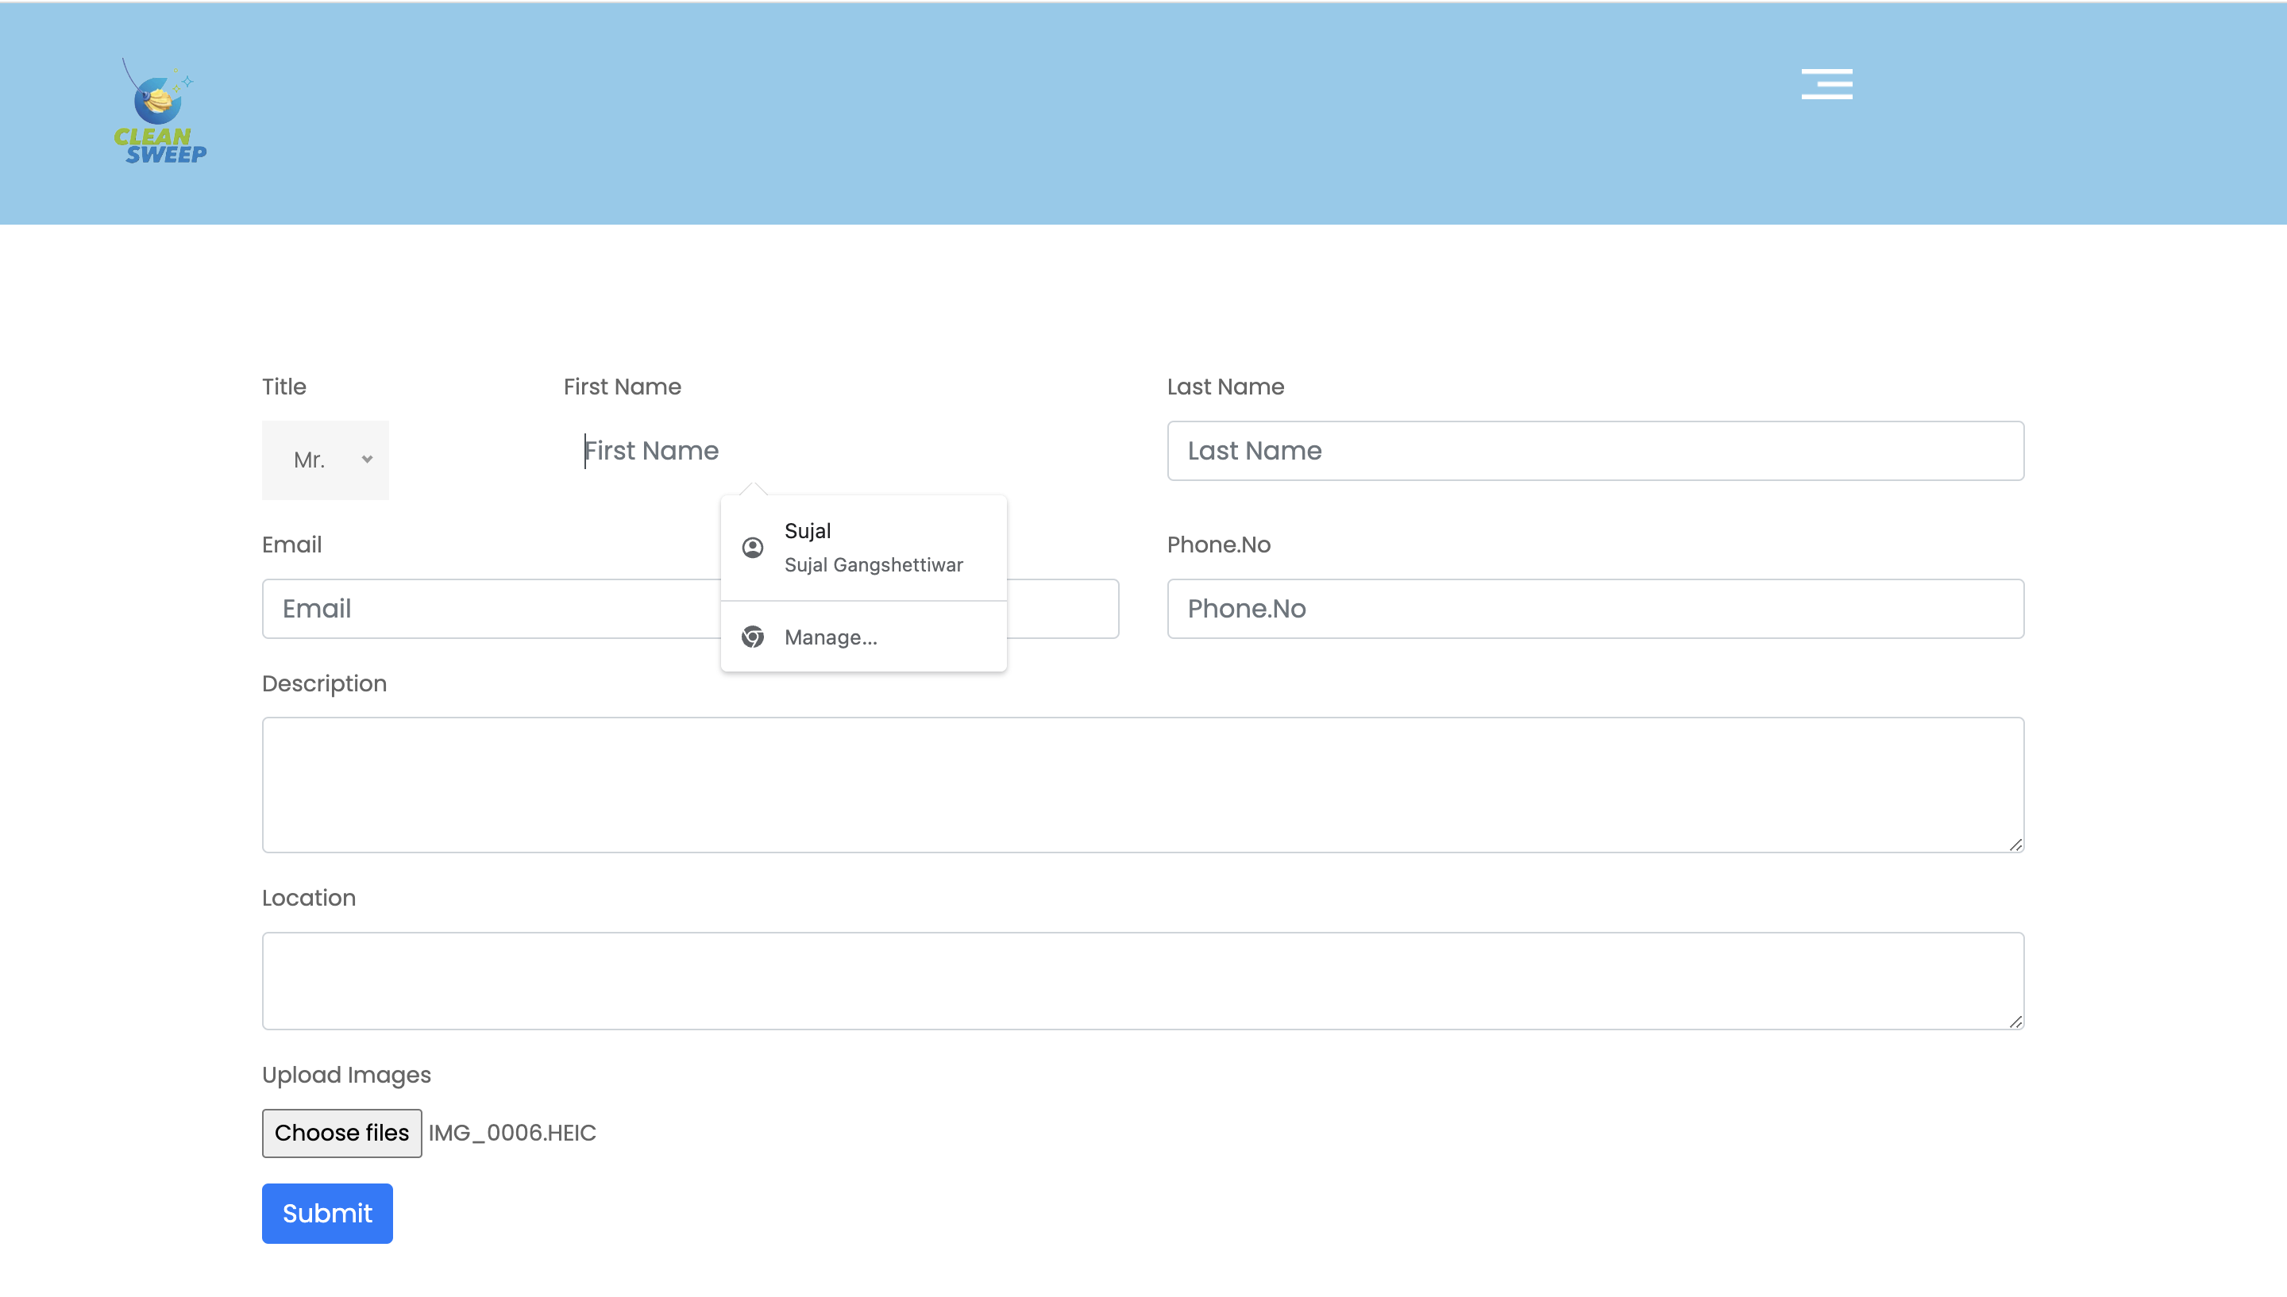2287x1297 pixels.
Task: Open the hamburger navigation menu
Action: [x=1826, y=83]
